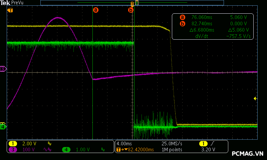Select the channel 3 purple badge
The height and width of the screenshot is (160, 267).
[x=13, y=150]
